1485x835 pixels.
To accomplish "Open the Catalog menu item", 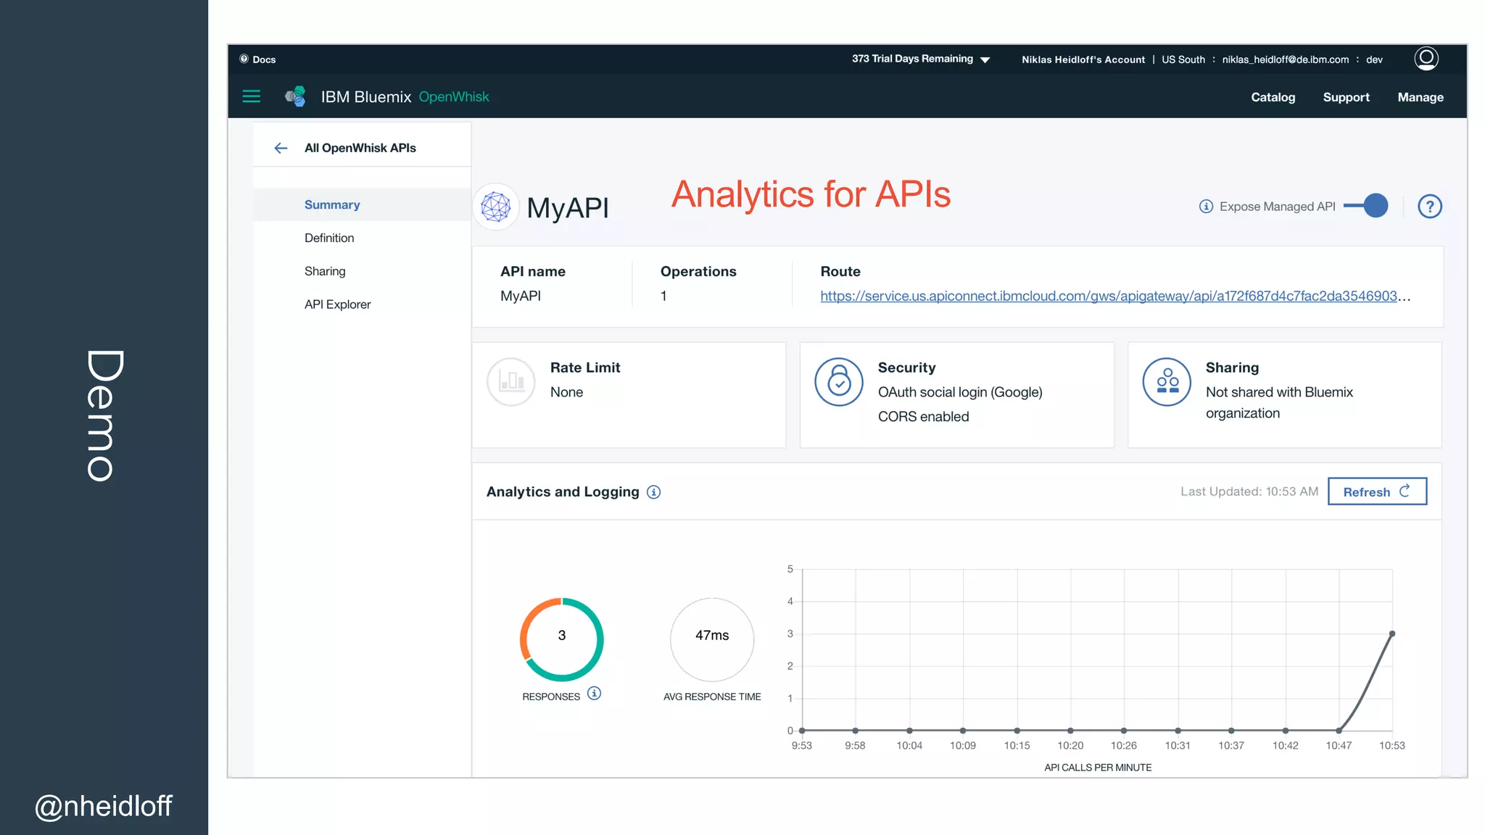I will (x=1273, y=97).
